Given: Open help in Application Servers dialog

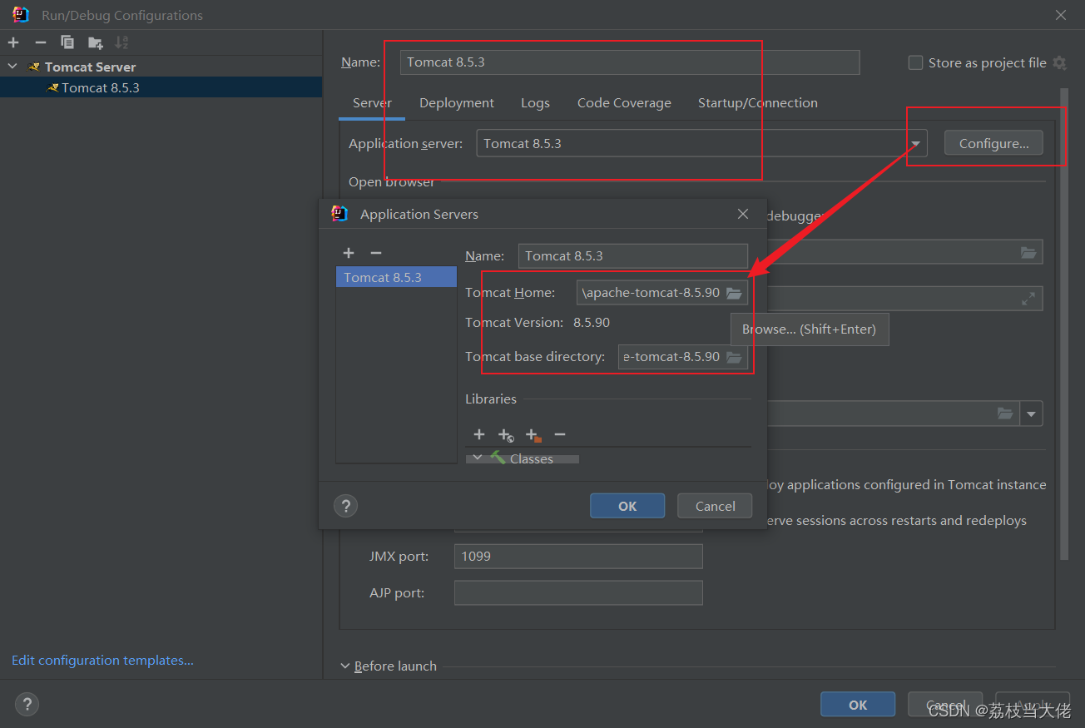Looking at the screenshot, I should [x=345, y=506].
